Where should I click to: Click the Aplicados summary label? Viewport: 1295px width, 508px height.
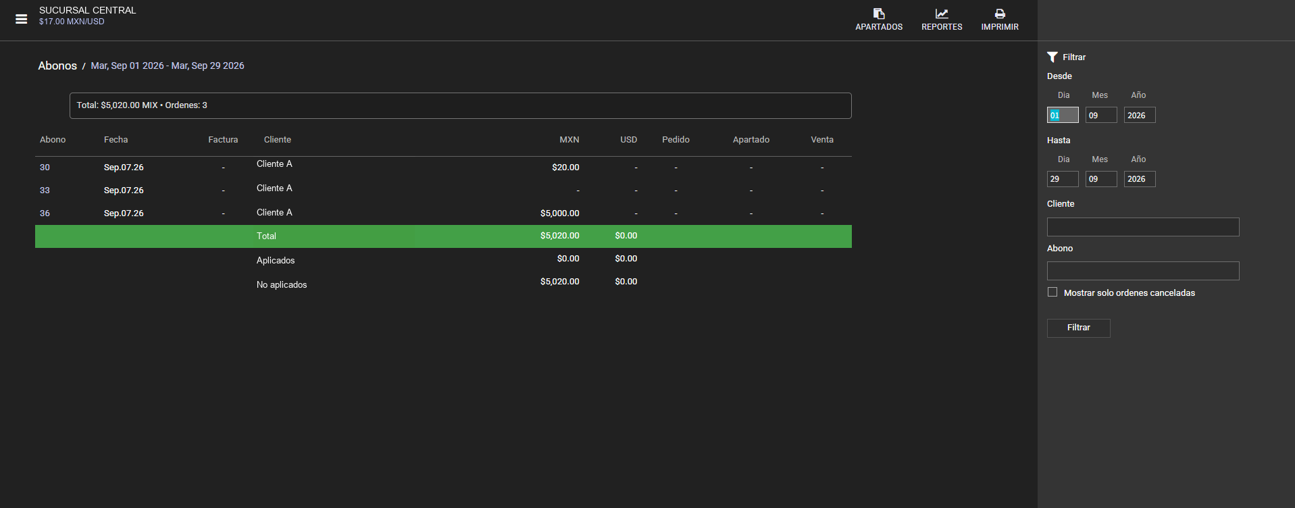coord(276,261)
